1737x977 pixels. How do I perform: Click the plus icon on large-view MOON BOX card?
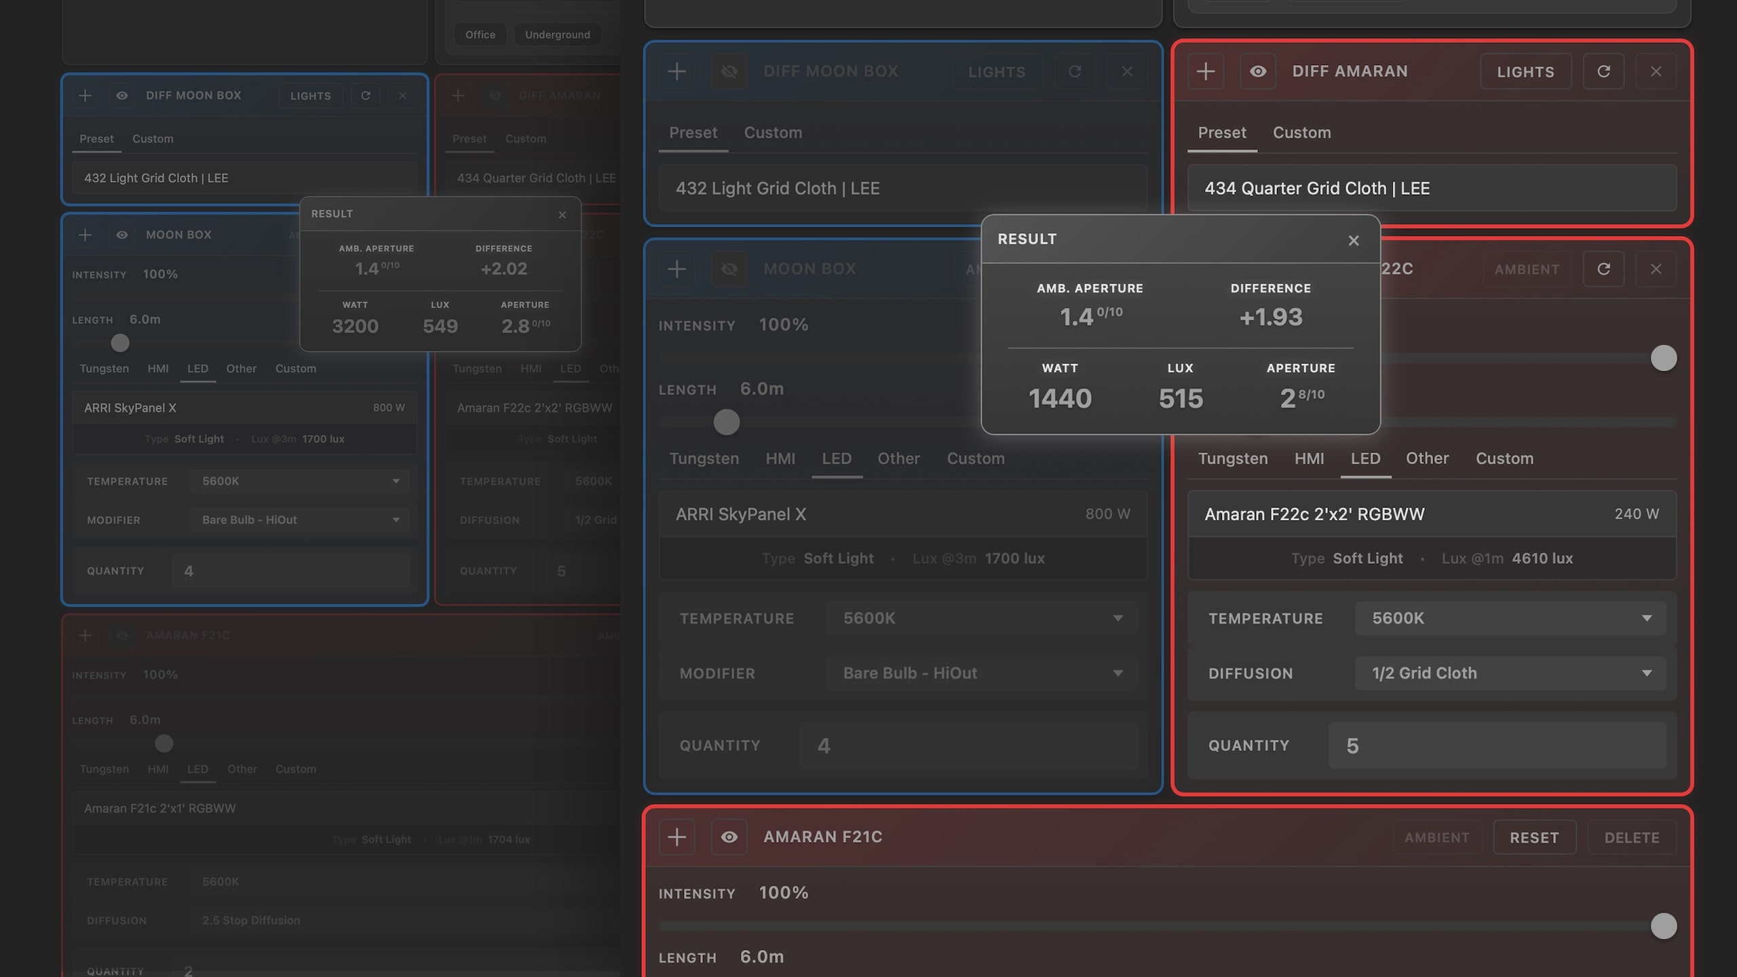click(676, 269)
